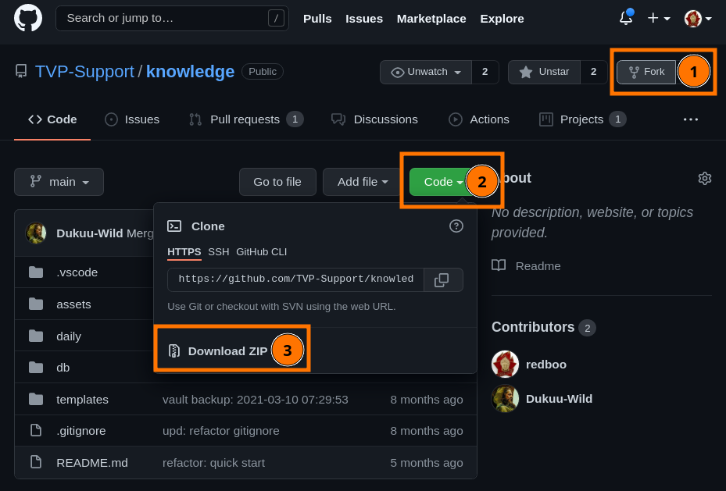Click the templates folder icon
This screenshot has width=726, height=491.
pyautogui.click(x=36, y=399)
